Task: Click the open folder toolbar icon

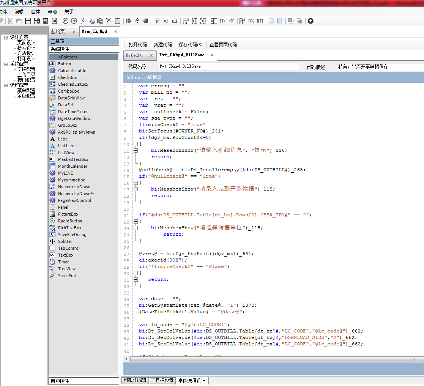Action: [x=19, y=21]
